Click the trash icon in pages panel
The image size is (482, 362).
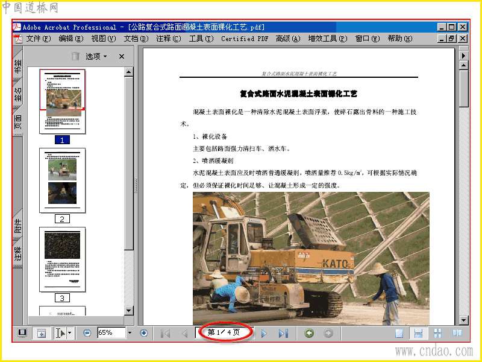[x=75, y=56]
